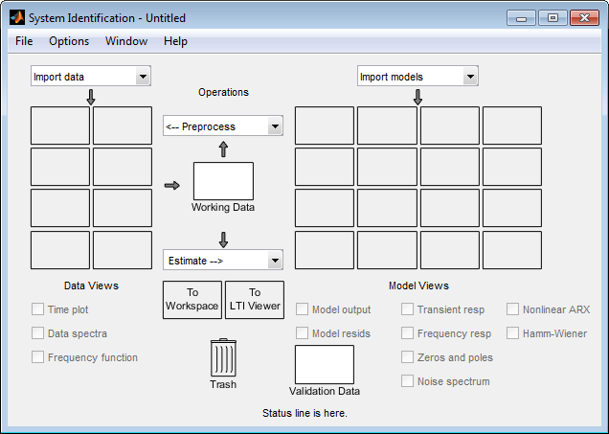The height and width of the screenshot is (434, 609).
Task: Open the Estimate dropdown
Action: [x=223, y=260]
